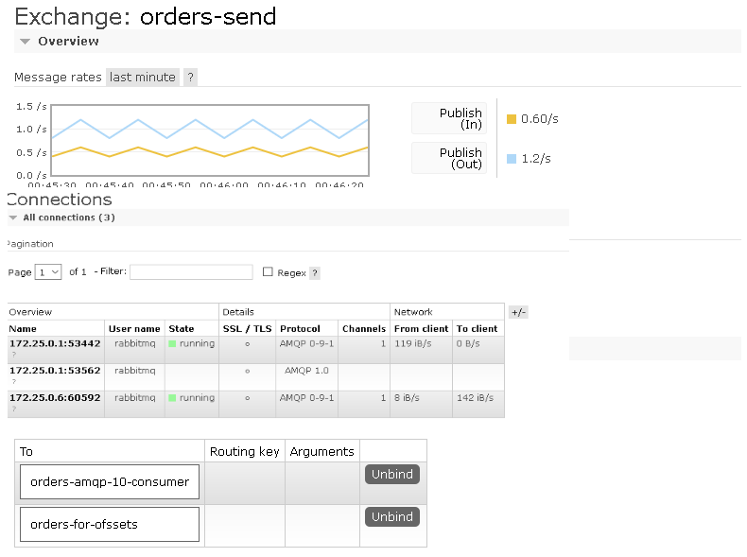Image resolution: width=747 pixels, height=557 pixels.
Task: Click green running state indicator, first row
Action: pos(172,344)
